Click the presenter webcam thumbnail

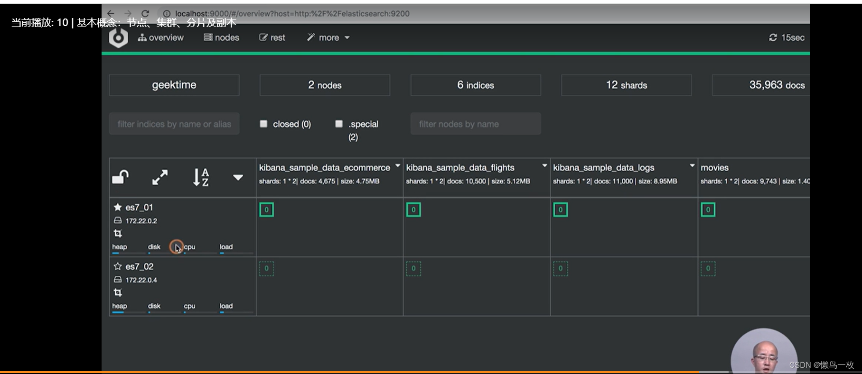tap(764, 351)
